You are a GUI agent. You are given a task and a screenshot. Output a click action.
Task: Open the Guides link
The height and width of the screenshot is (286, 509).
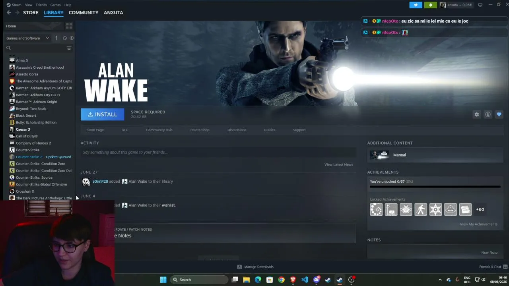tap(270, 130)
